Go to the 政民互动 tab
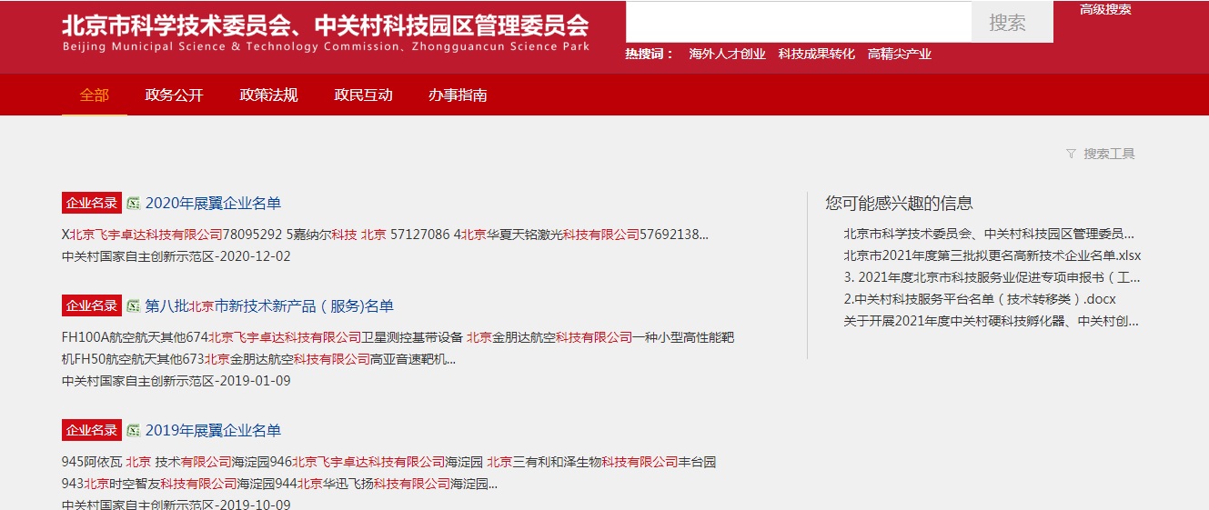Viewport: 1209px width, 510px height. (x=364, y=95)
